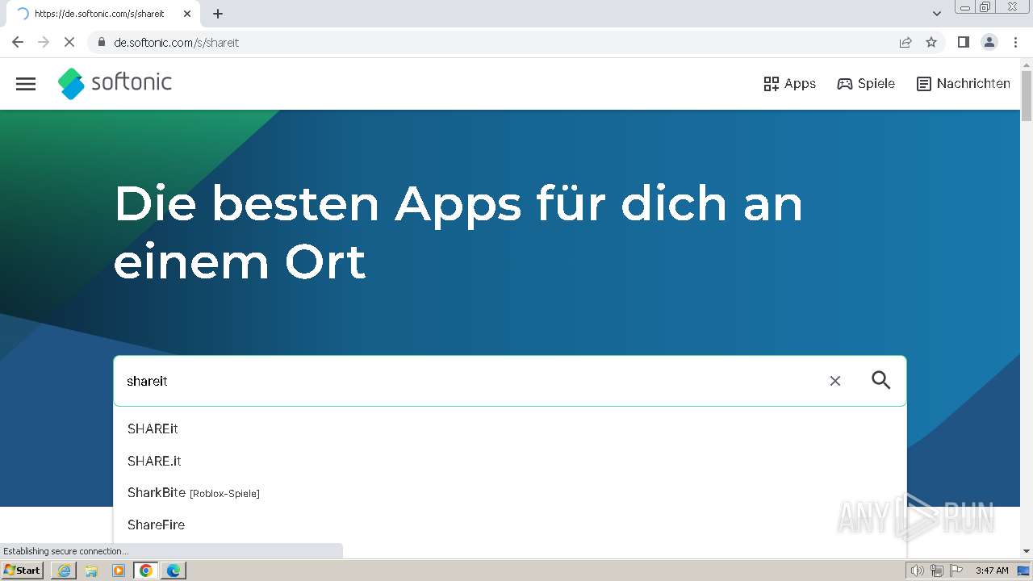Bookmark this page with the star

(x=931, y=42)
